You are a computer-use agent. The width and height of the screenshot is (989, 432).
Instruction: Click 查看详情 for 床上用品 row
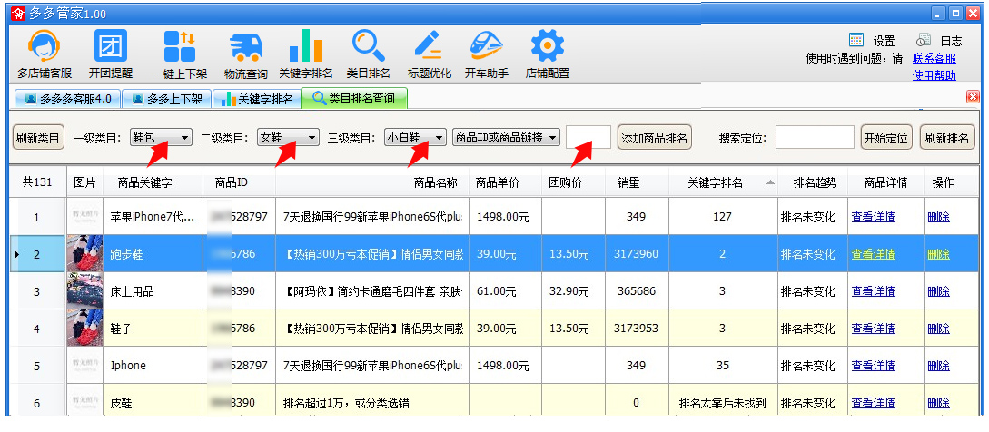click(874, 291)
